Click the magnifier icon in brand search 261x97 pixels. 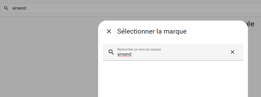pos(111,52)
